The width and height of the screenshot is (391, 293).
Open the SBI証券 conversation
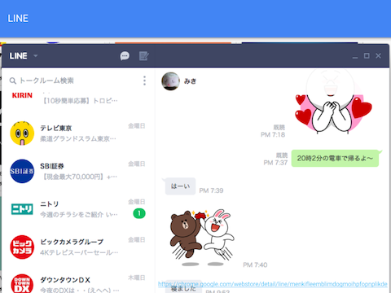(x=78, y=171)
